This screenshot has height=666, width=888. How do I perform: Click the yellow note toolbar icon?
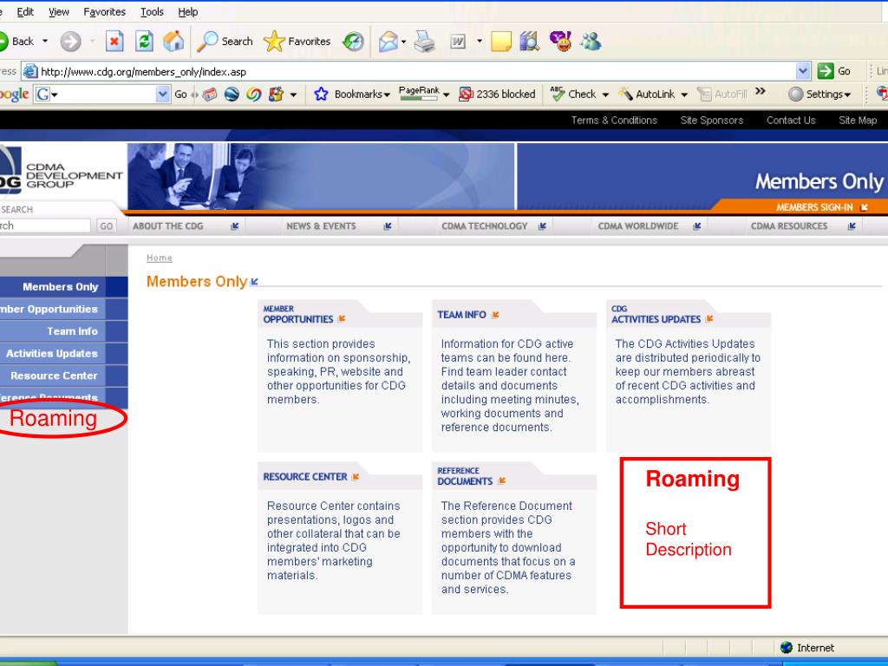click(501, 42)
